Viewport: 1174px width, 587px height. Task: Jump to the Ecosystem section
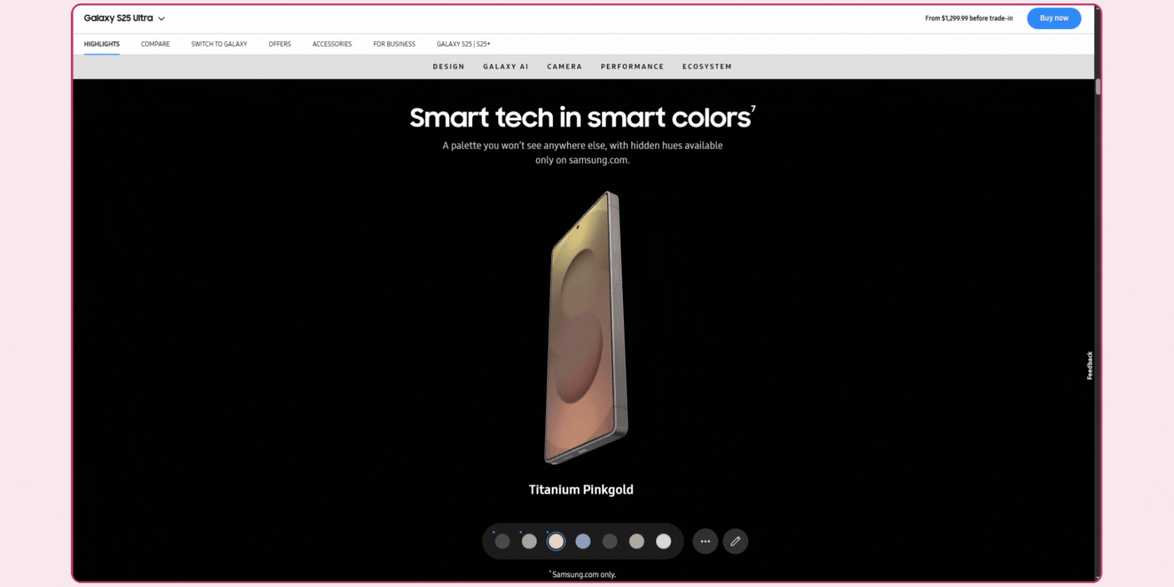click(x=707, y=67)
